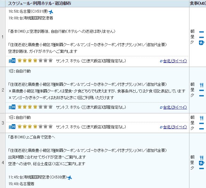Click the day 2 サントス ホテル hotel name
206x188 pixels.
[x=91, y=107]
